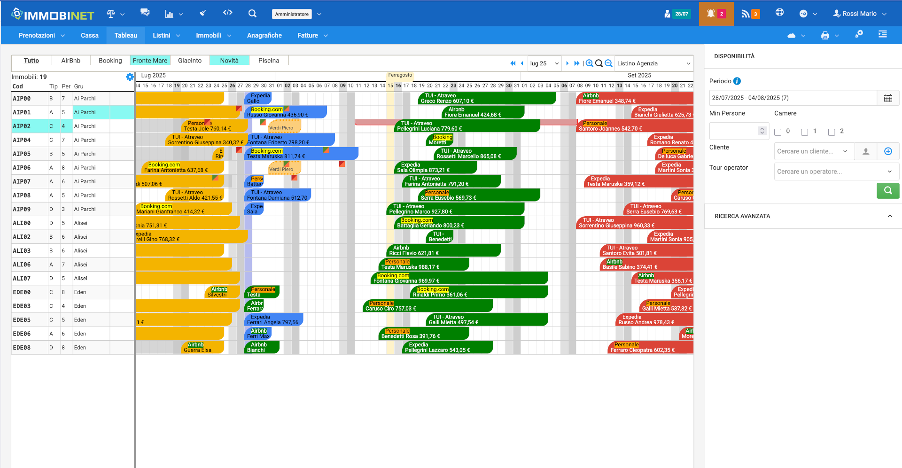Switch to the Giacinto tab
The height and width of the screenshot is (468, 902).
click(x=190, y=61)
